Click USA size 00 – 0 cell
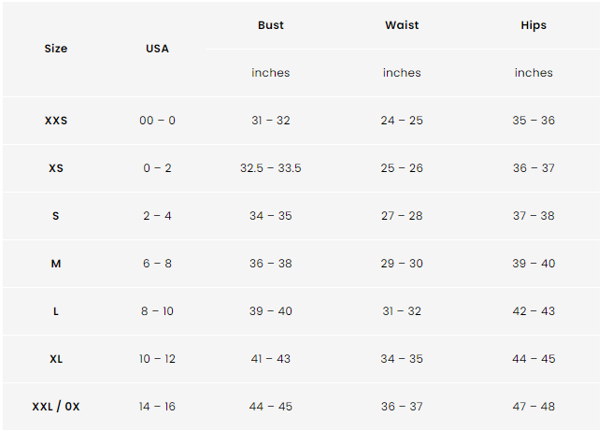Viewport: 612px width, 431px height. point(157,121)
